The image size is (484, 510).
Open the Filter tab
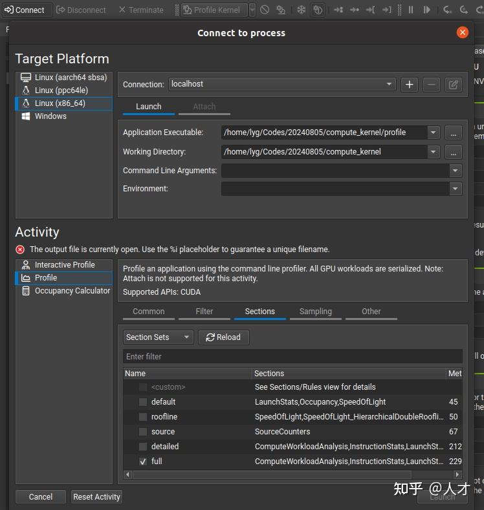point(204,312)
